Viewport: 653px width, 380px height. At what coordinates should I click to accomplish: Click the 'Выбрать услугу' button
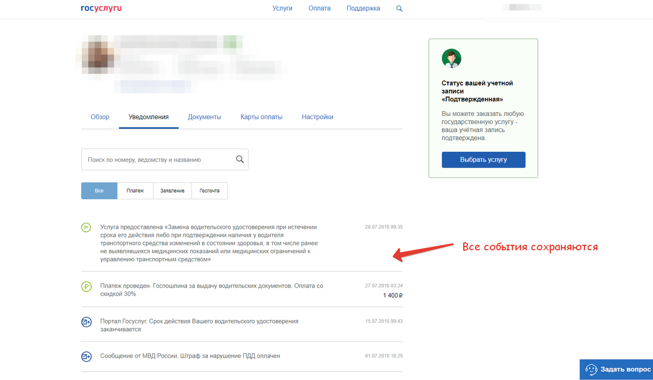483,160
